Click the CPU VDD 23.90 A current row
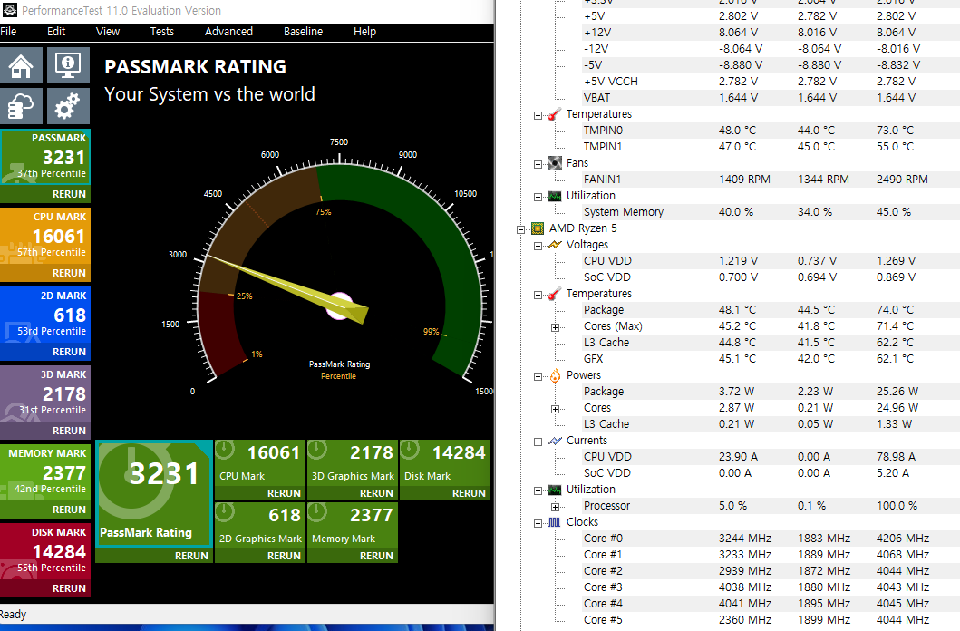Viewport: 960px width, 631px height. tap(771, 457)
